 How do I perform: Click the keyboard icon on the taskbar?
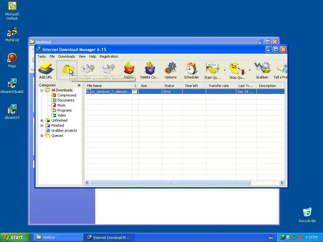[x=271, y=238]
